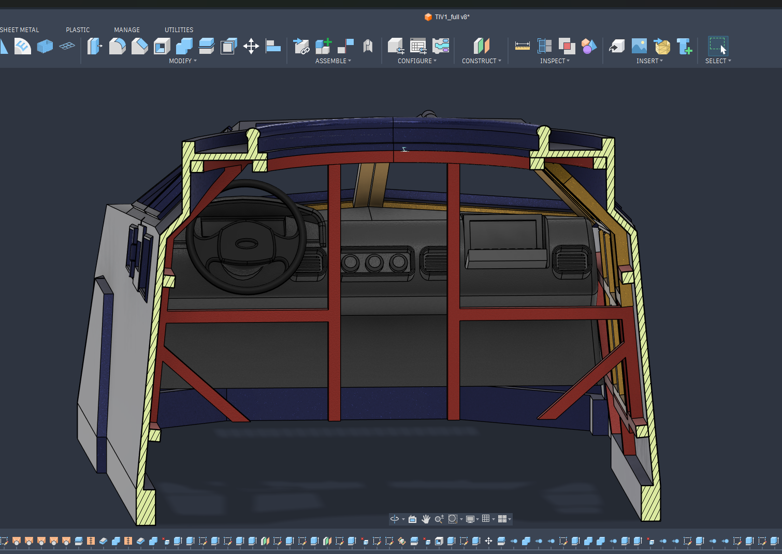This screenshot has width=782, height=554.
Task: Switch to the PLASTIC tab
Action: click(x=78, y=30)
